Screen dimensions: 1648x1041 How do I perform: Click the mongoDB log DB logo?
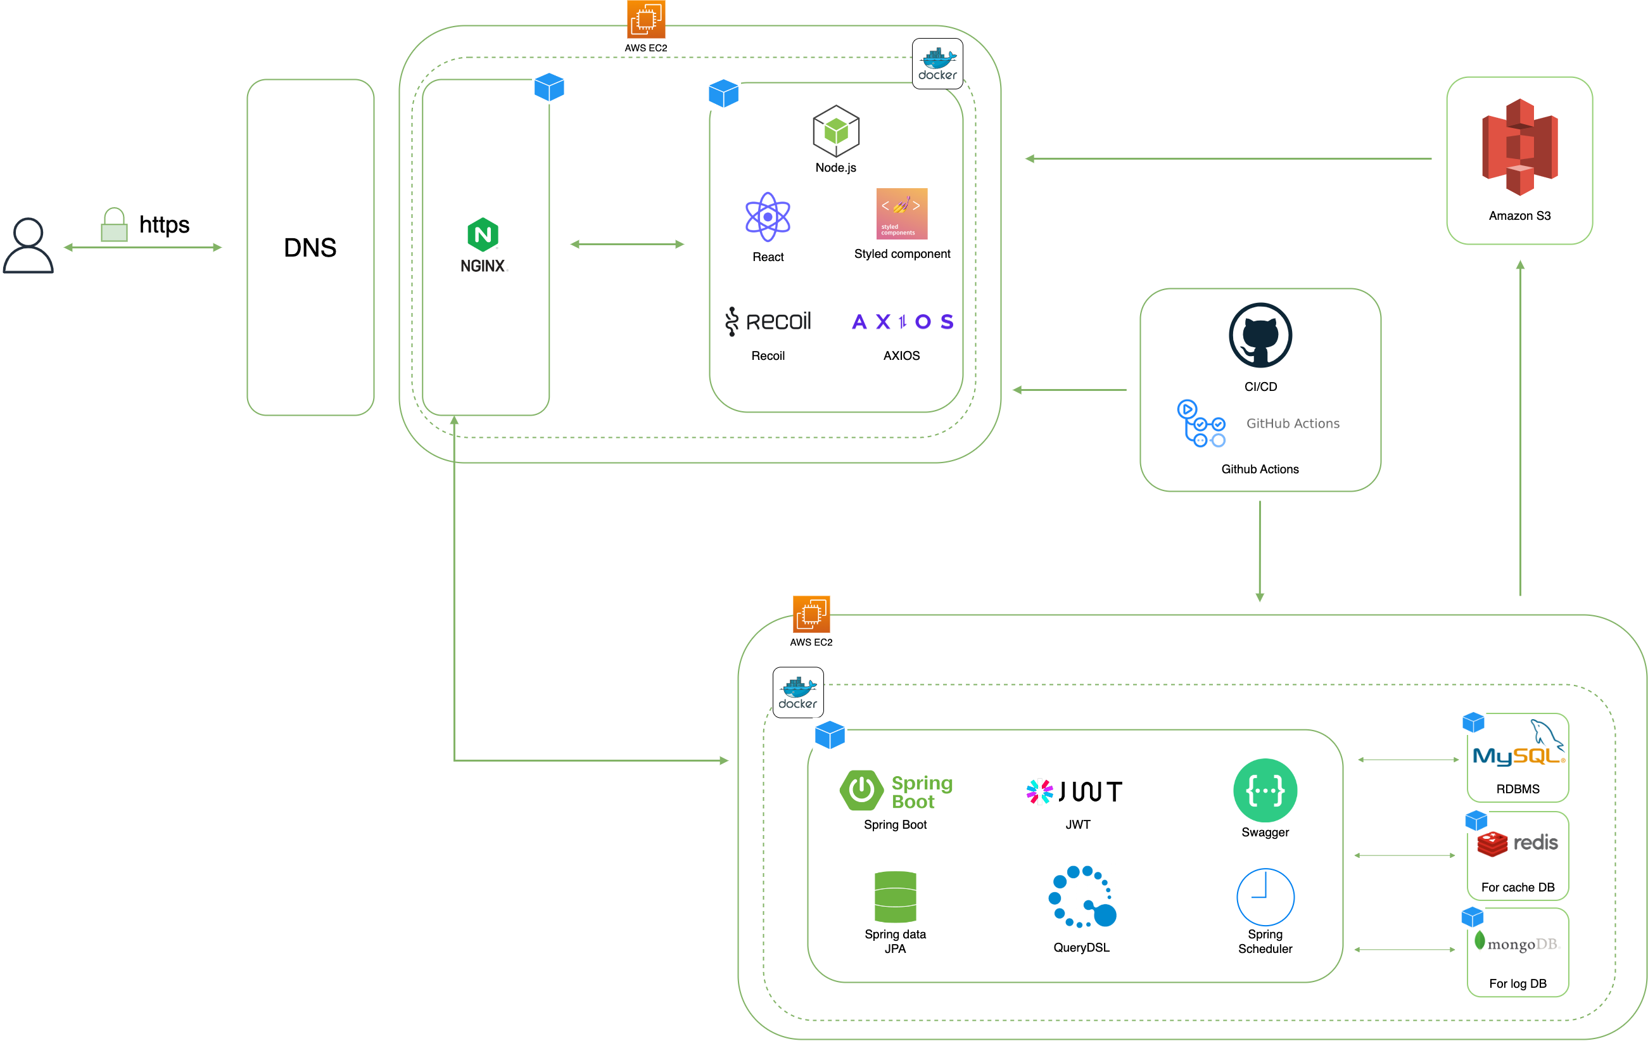coord(1518,943)
